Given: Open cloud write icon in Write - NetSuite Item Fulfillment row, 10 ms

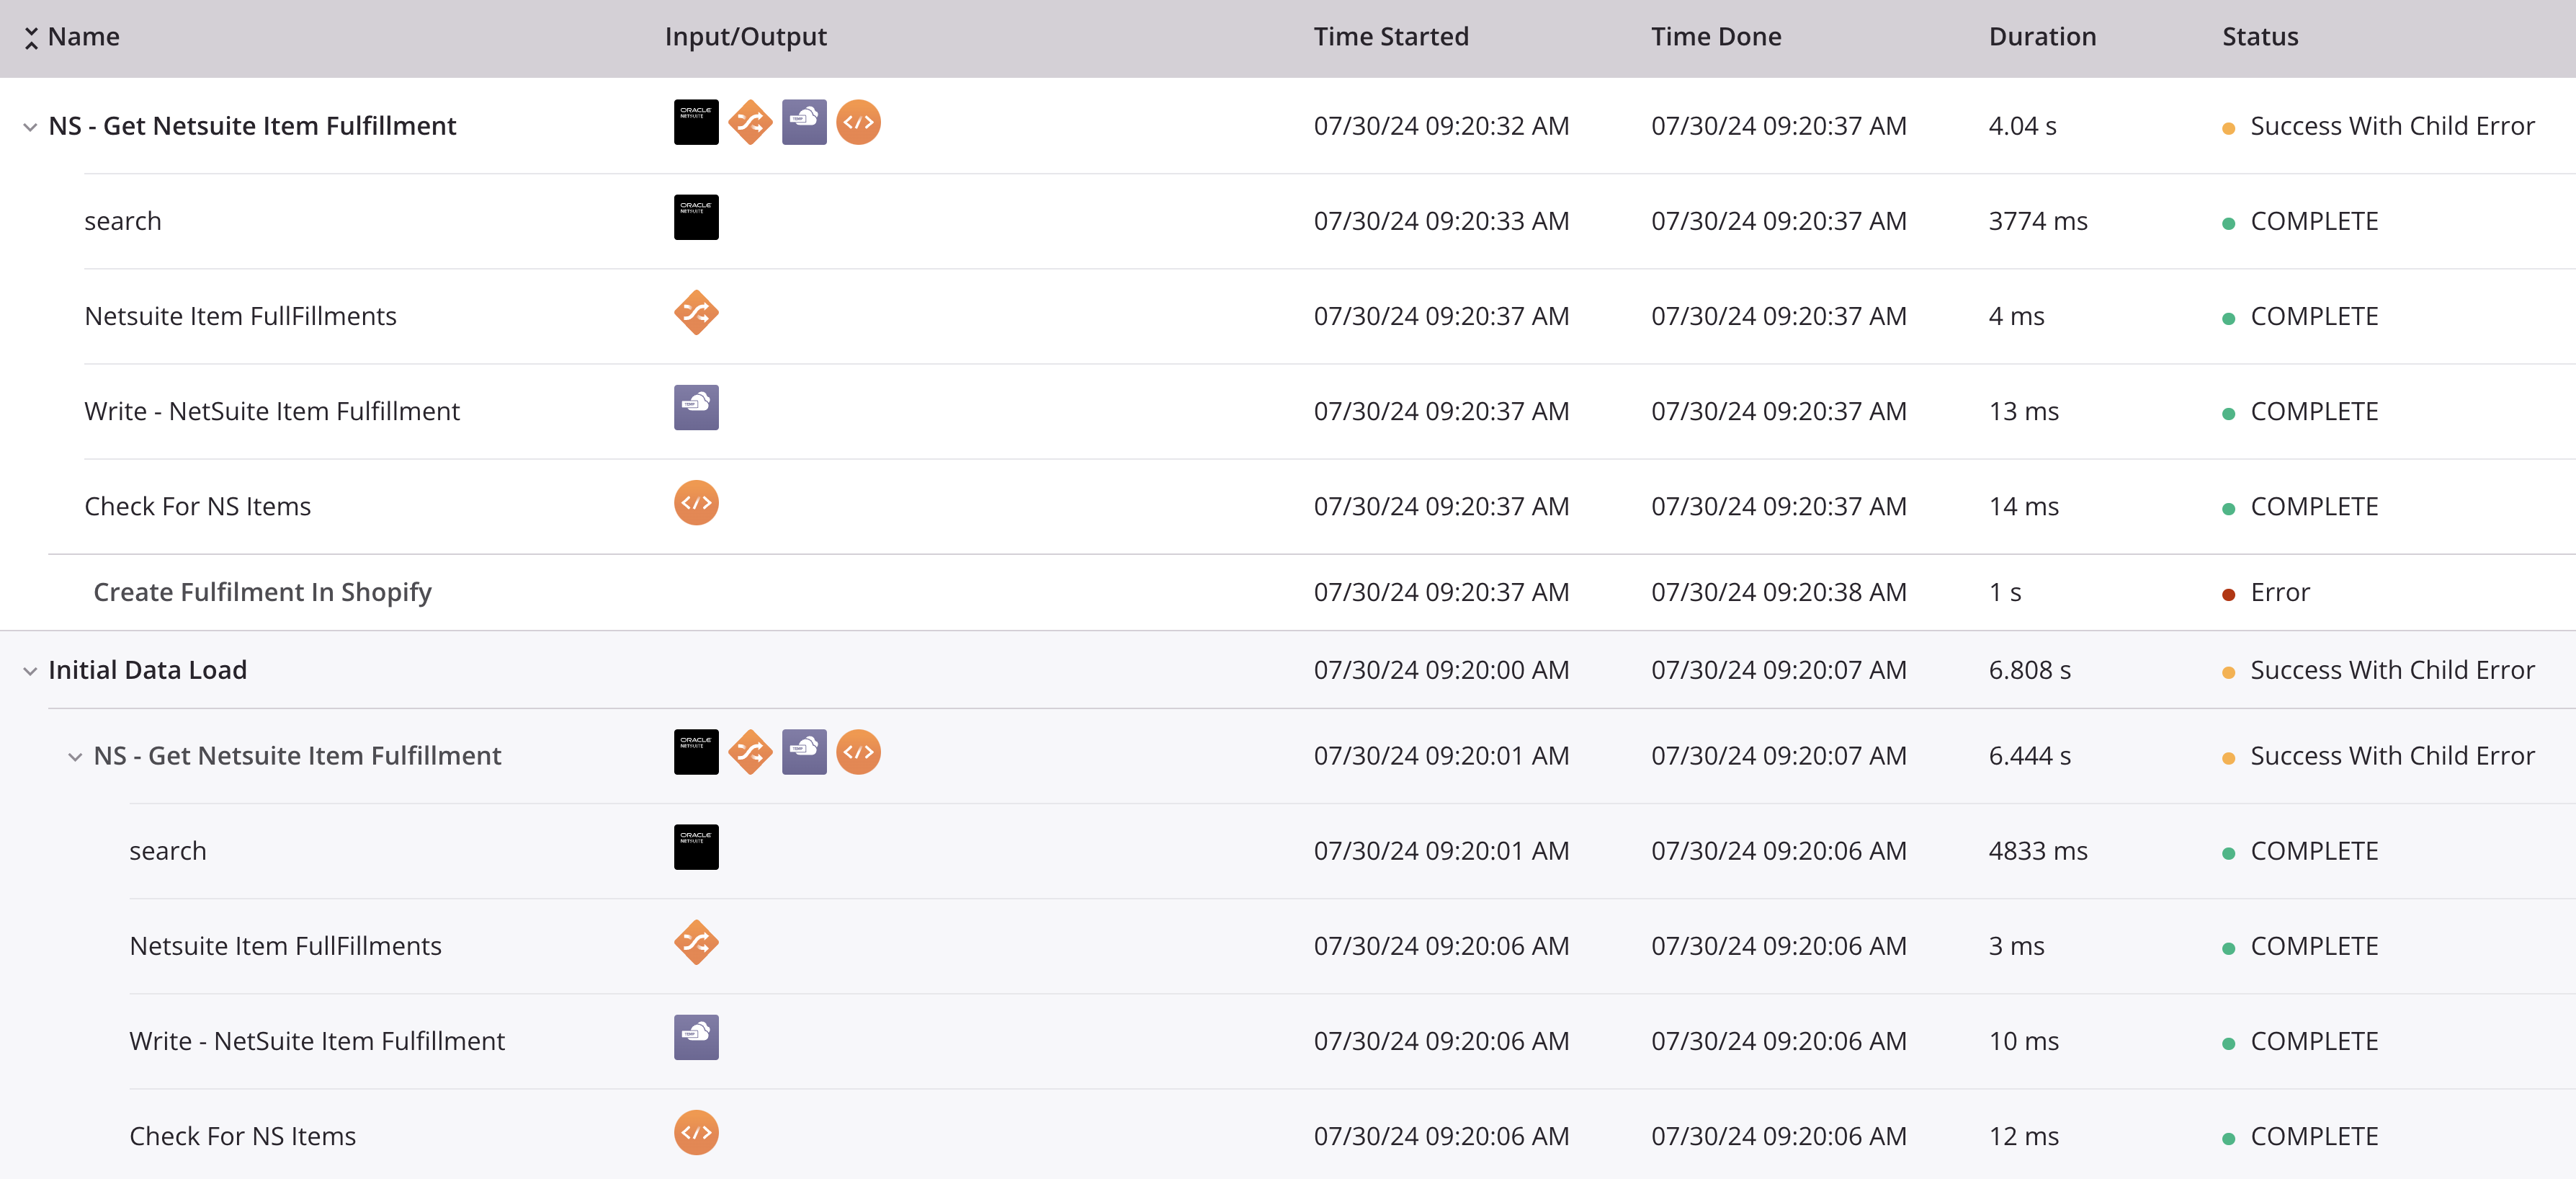Looking at the screenshot, I should pos(696,1037).
